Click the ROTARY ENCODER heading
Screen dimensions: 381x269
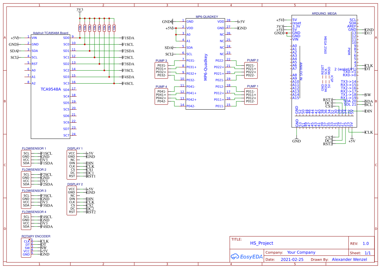(36, 236)
